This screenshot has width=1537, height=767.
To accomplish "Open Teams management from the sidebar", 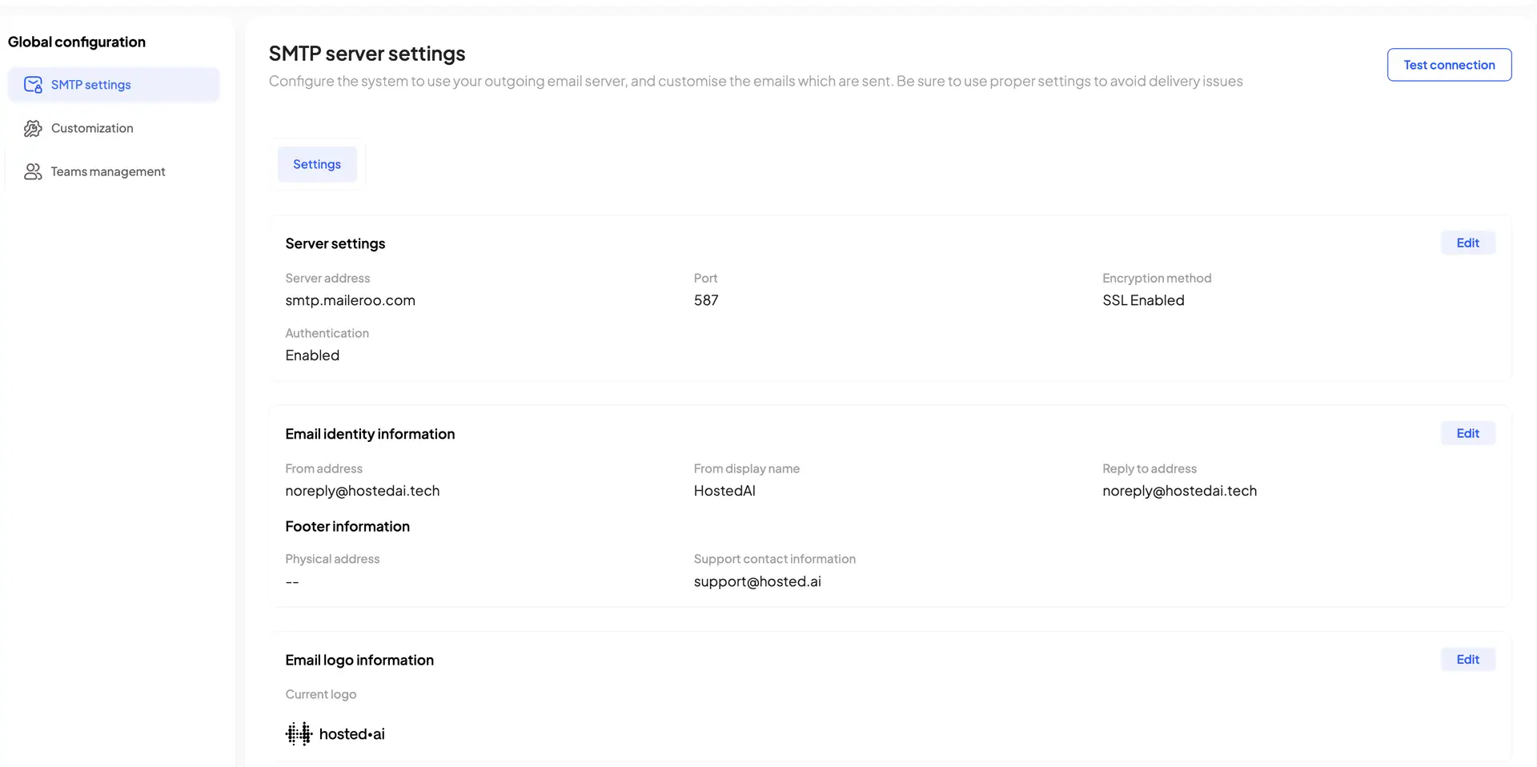I will tap(107, 171).
